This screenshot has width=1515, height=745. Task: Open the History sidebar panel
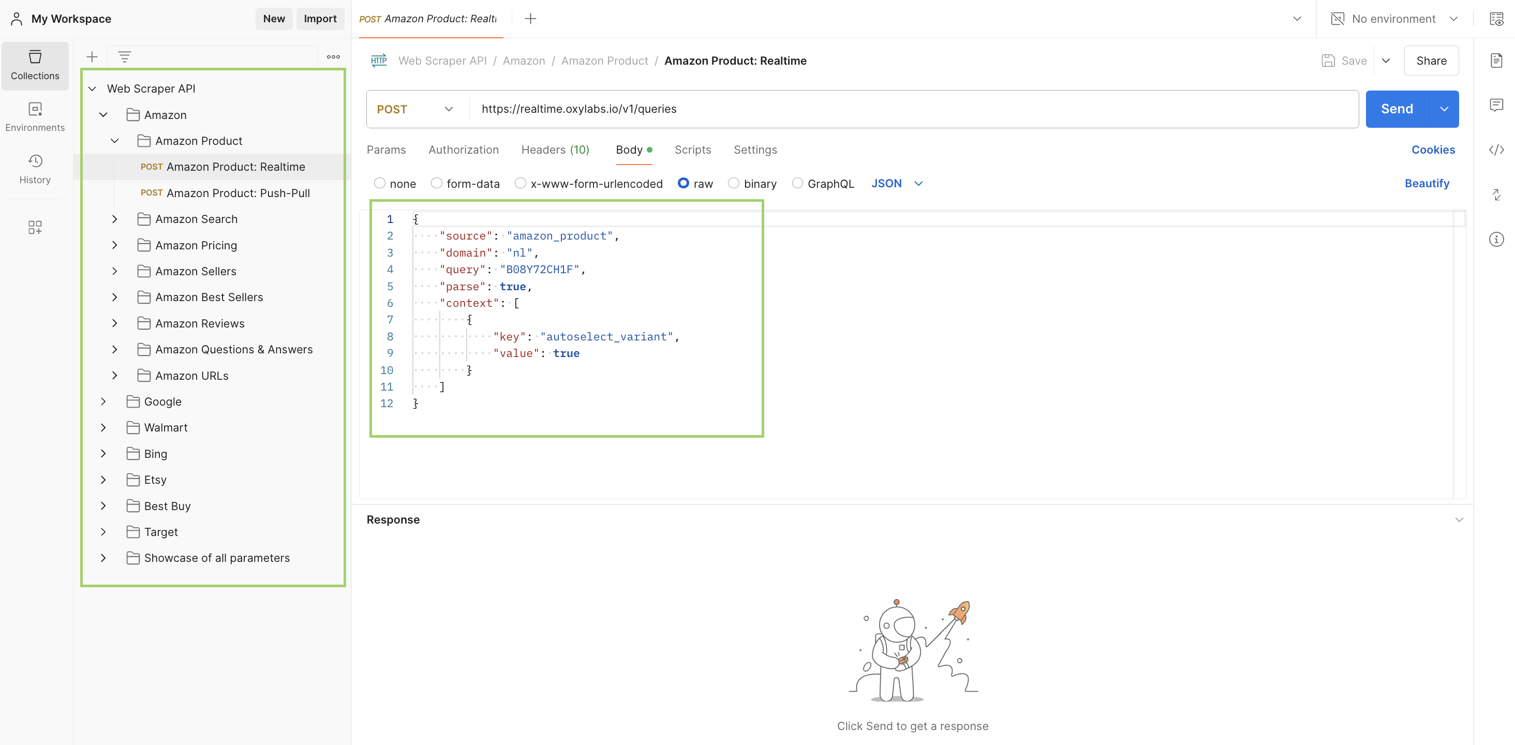click(35, 169)
